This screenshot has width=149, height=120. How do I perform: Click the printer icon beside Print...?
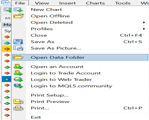(x=18, y=108)
